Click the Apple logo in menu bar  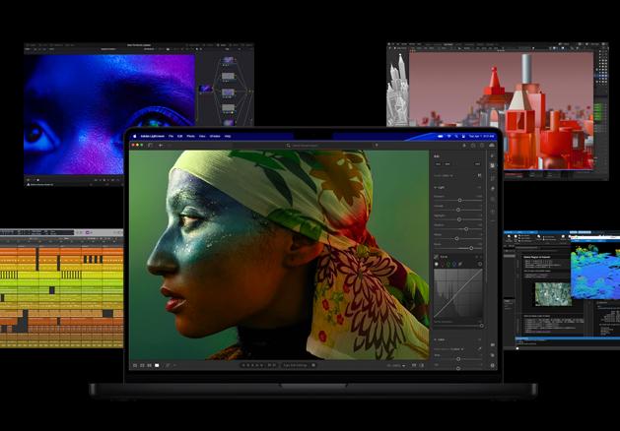pyautogui.click(x=134, y=136)
